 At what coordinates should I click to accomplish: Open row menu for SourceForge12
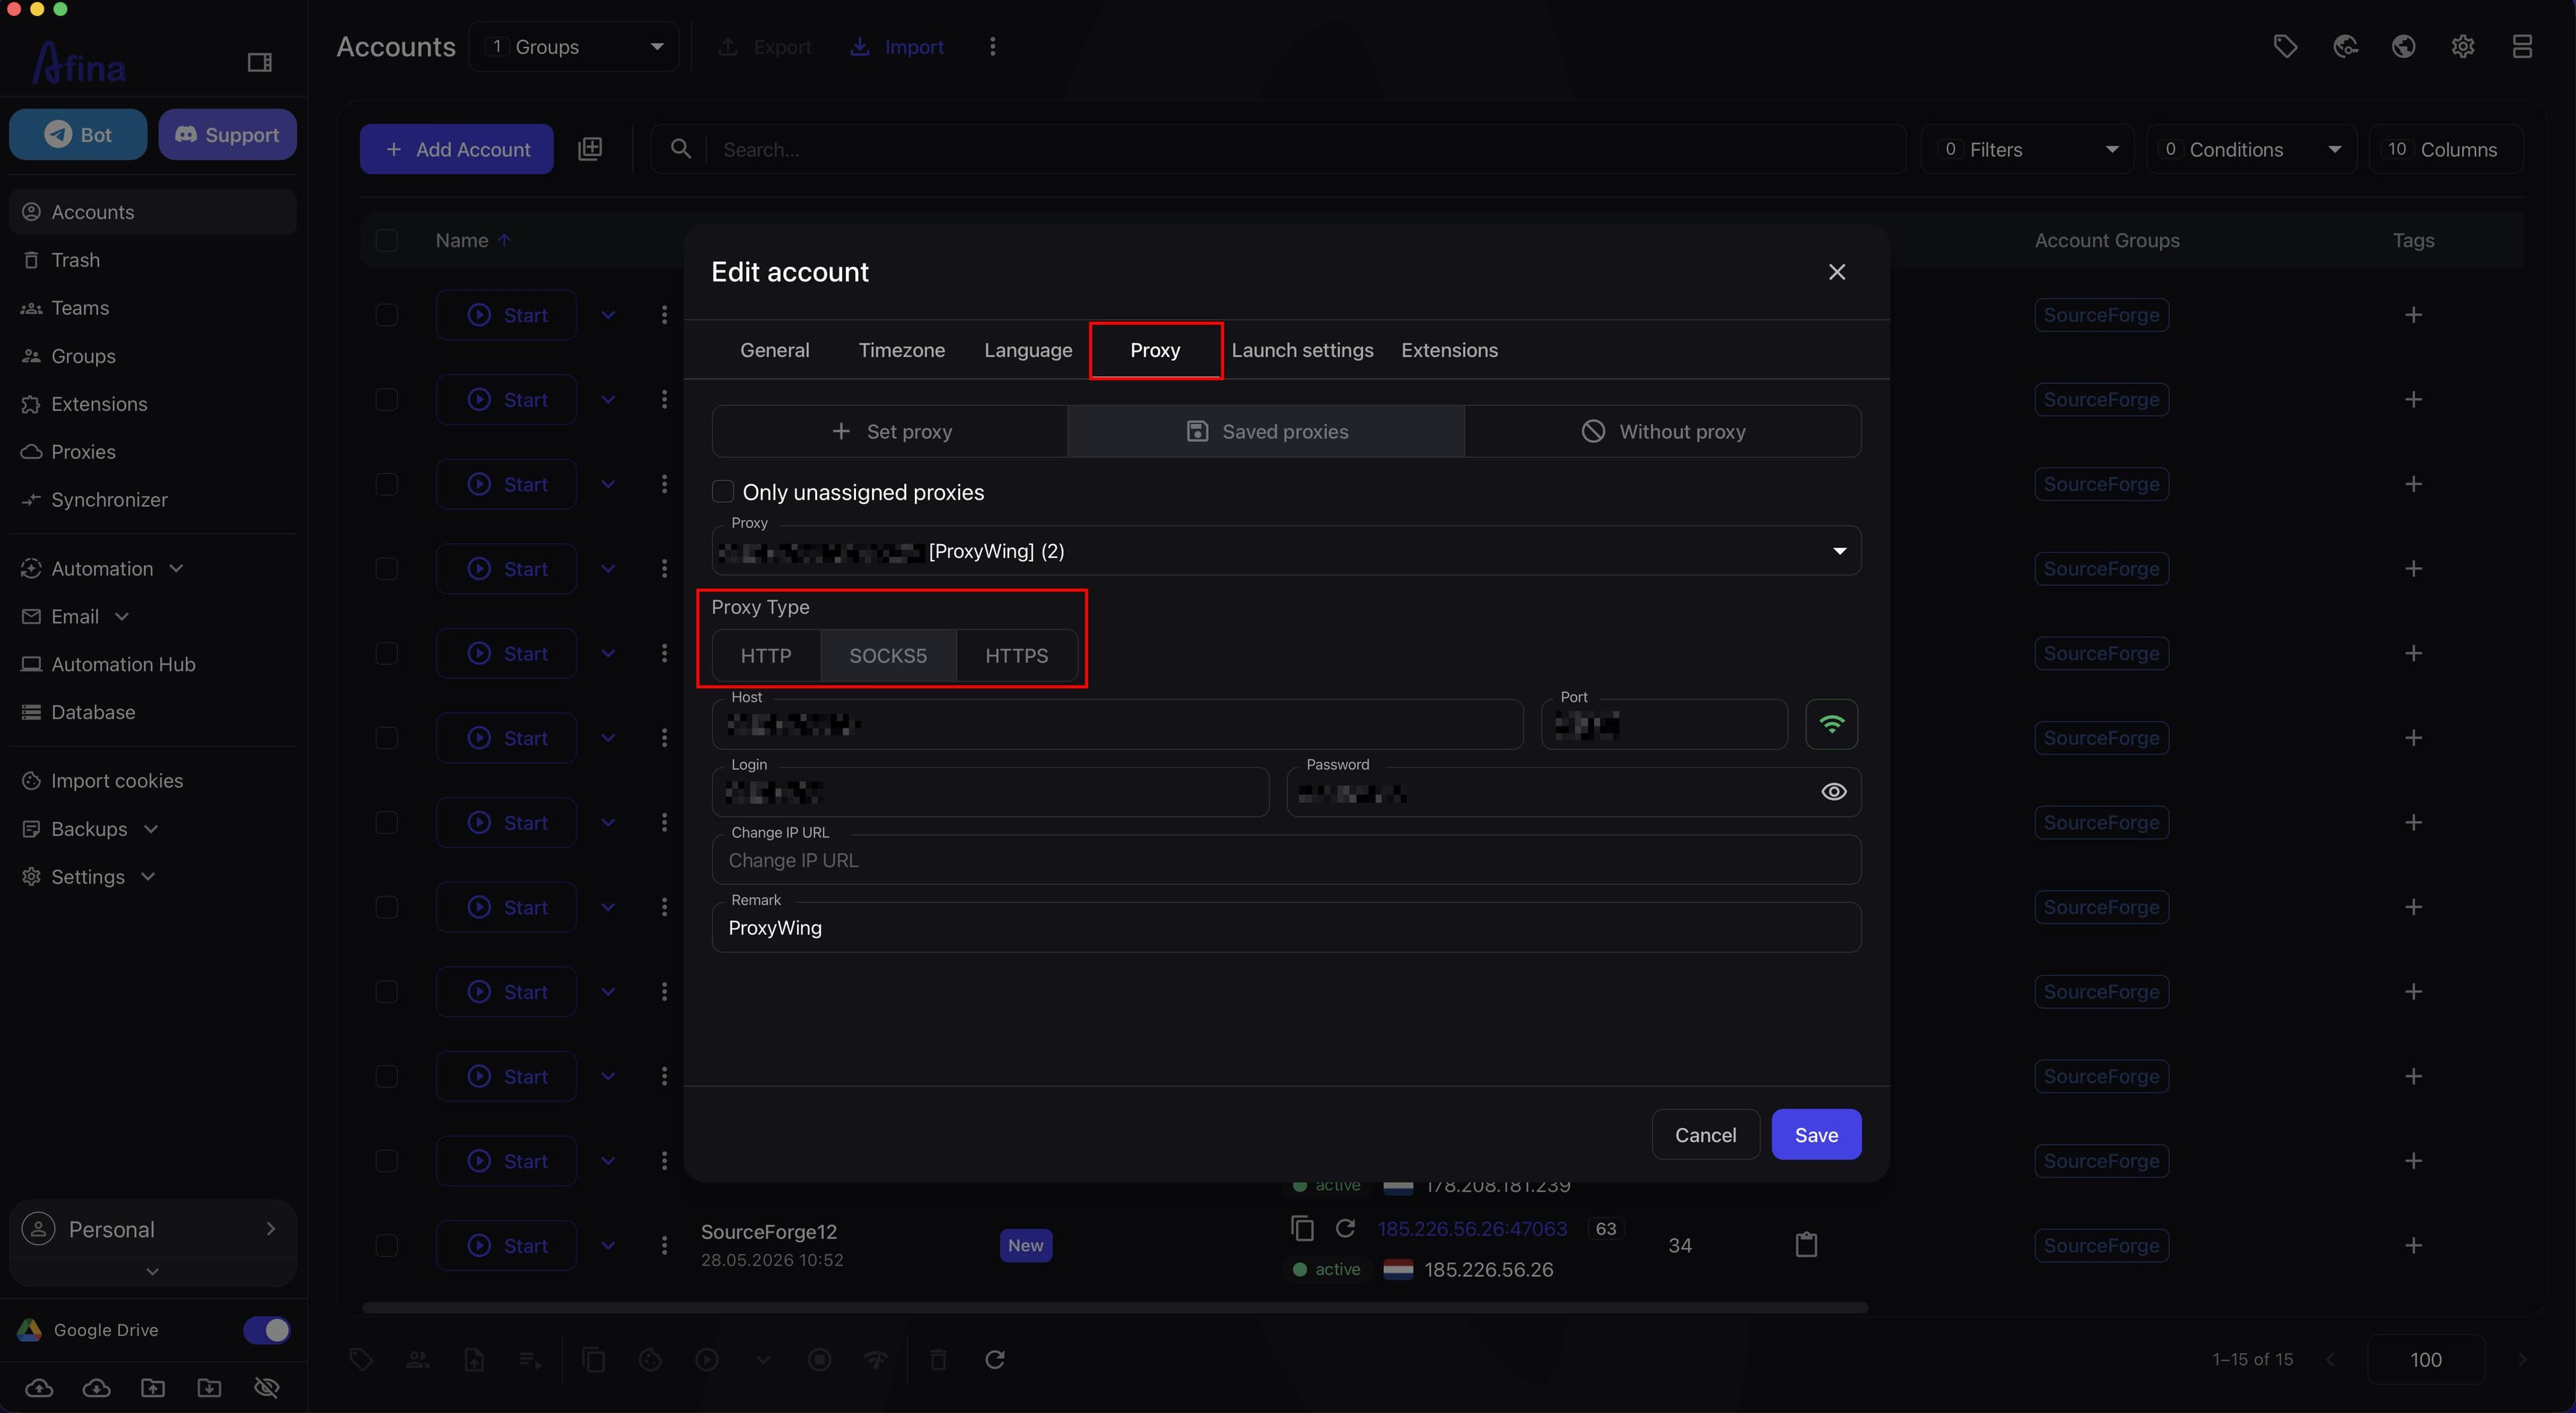pos(664,1245)
